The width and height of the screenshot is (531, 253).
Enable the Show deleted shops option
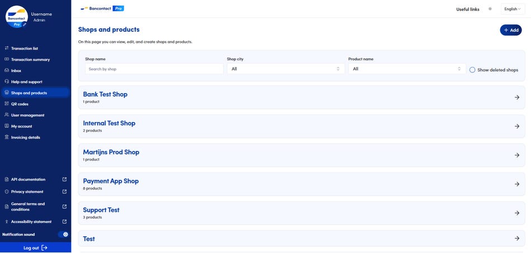coord(472,70)
